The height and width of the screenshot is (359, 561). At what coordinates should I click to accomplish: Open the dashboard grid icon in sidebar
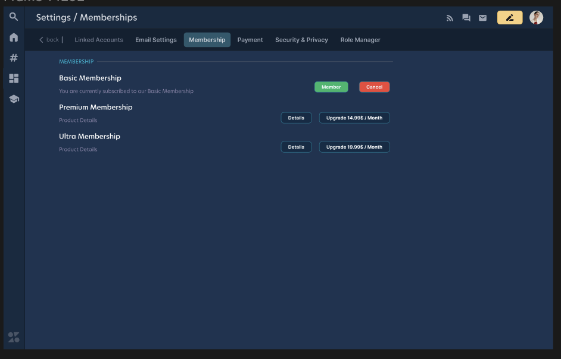13,78
